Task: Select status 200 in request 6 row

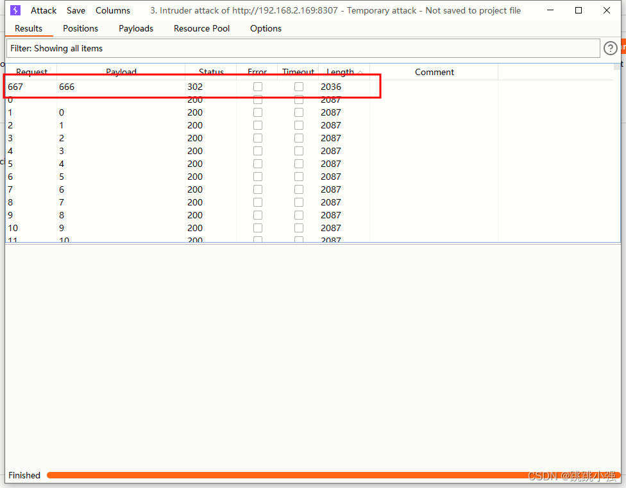Action: [195, 177]
